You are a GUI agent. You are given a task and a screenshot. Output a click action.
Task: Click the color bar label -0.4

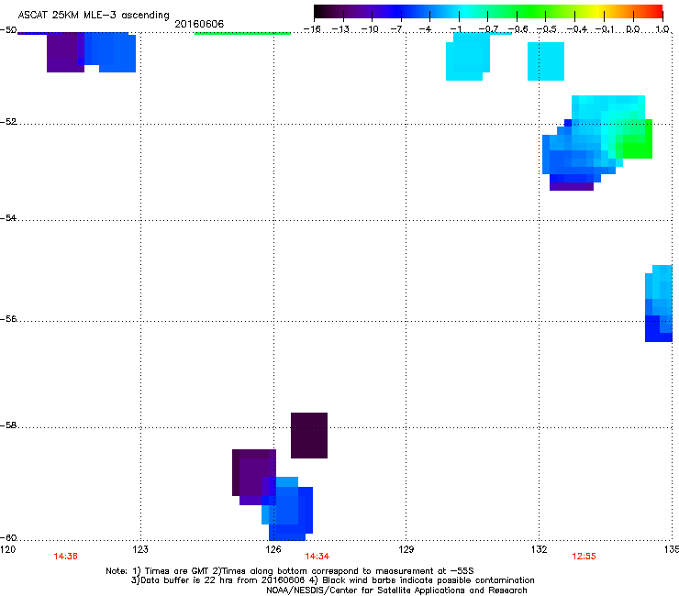click(577, 29)
